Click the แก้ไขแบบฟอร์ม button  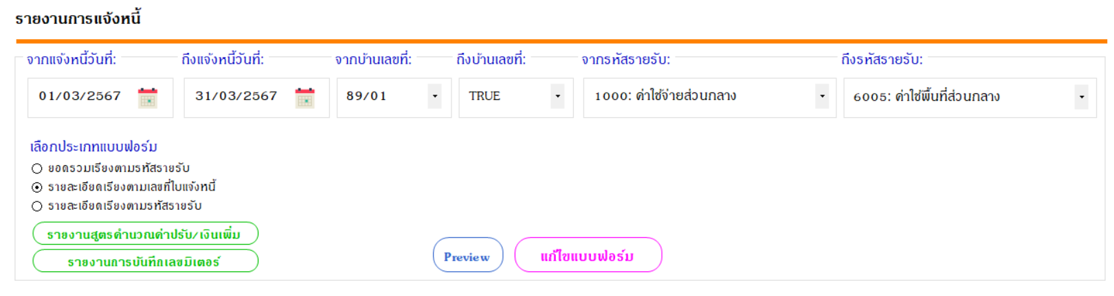pos(588,255)
